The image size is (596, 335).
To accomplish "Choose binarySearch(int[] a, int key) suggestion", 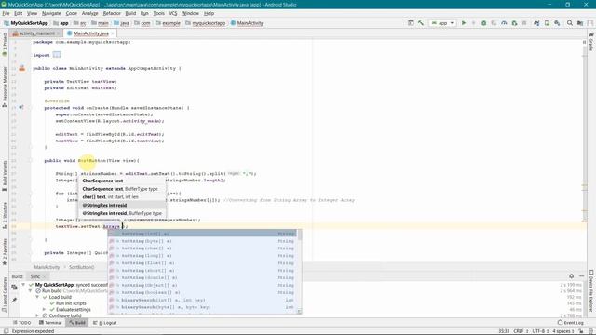I will pos(202,300).
